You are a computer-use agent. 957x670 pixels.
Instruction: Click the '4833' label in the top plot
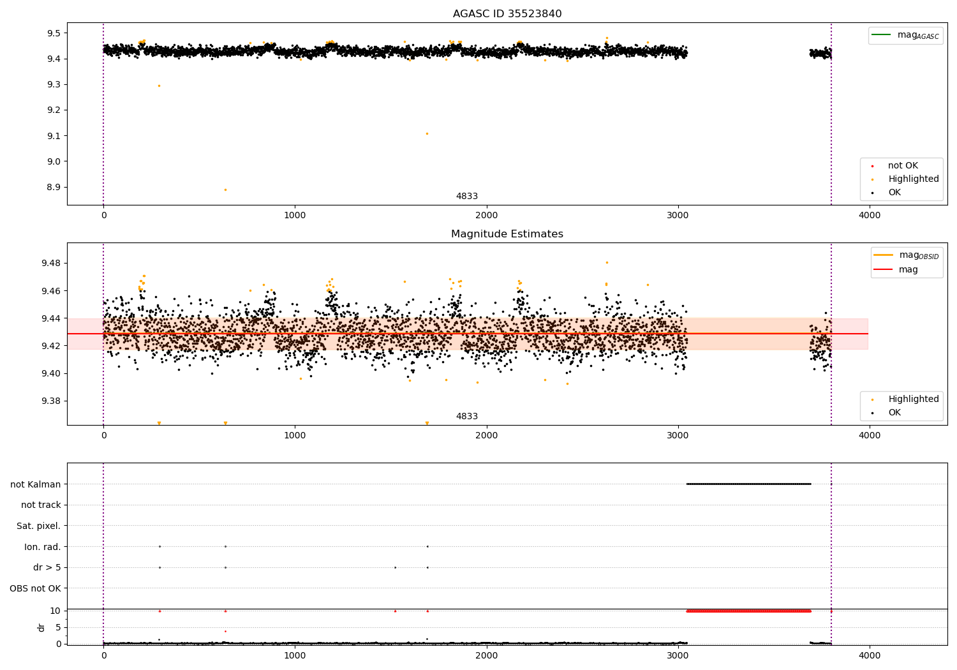(x=467, y=197)
